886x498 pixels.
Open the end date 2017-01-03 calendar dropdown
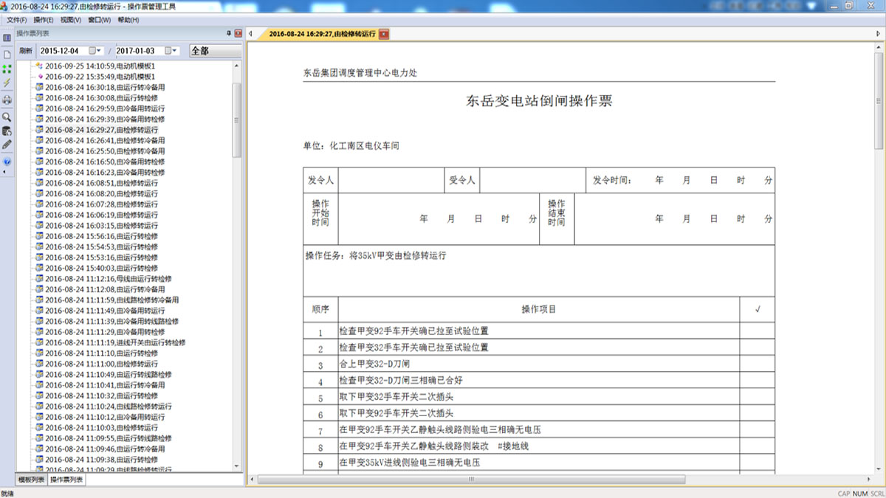171,51
